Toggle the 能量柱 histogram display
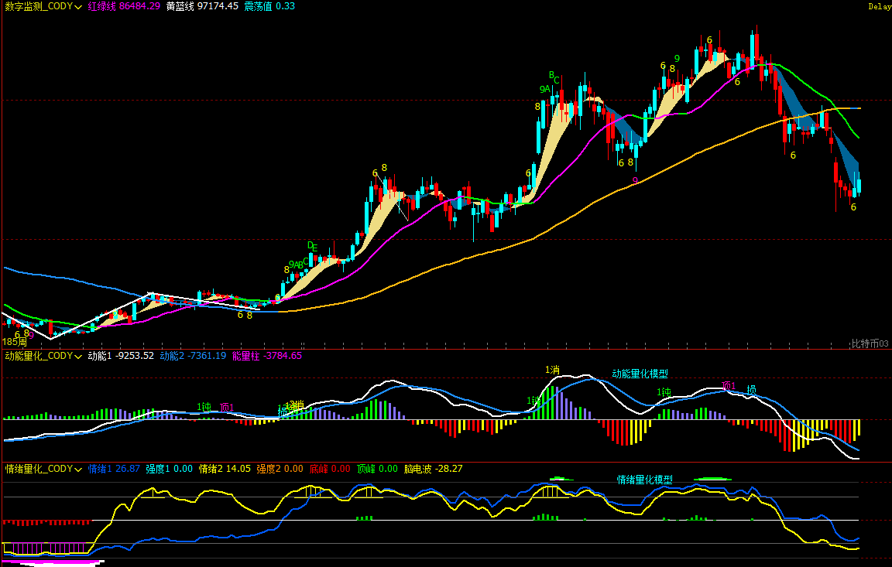The image size is (892, 567). (244, 357)
